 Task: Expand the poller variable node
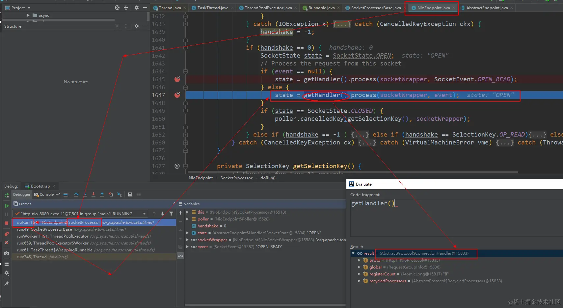(x=187, y=219)
